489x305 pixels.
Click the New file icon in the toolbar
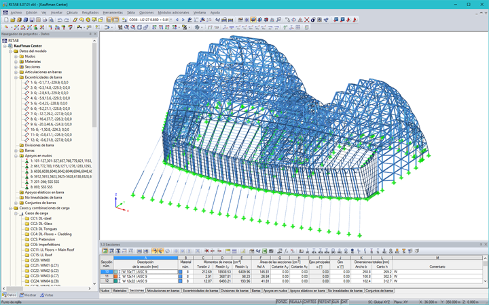[6, 20]
